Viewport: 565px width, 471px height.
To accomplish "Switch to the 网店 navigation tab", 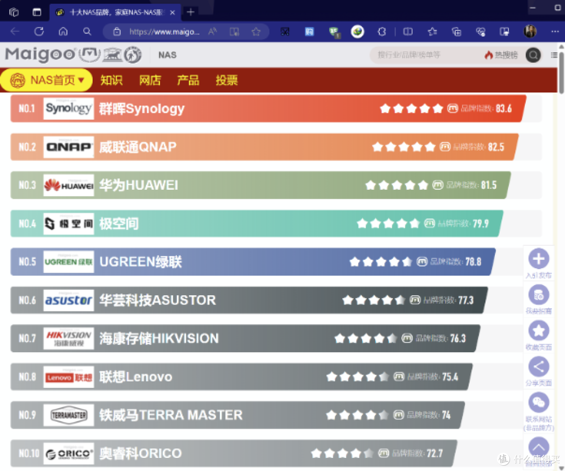I will 150,81.
